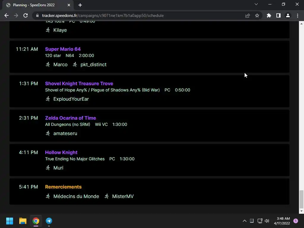This screenshot has width=304, height=228.
Task: Select MisterMV name
Action: pyautogui.click(x=123, y=197)
